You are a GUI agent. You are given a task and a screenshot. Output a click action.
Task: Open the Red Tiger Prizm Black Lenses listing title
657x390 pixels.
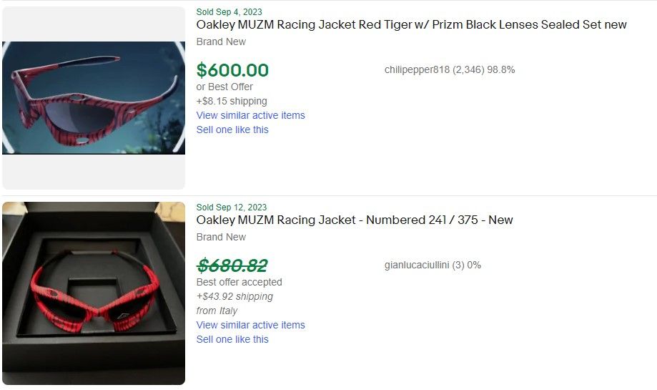[411, 25]
